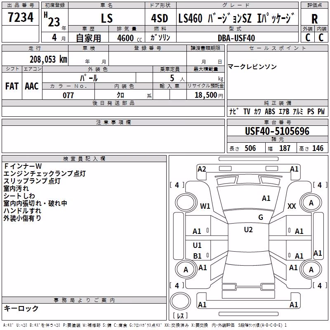Viewport: 330px width, 330px height.
Task: Select the sales point マークレビンソン
Action: pyautogui.click(x=252, y=67)
